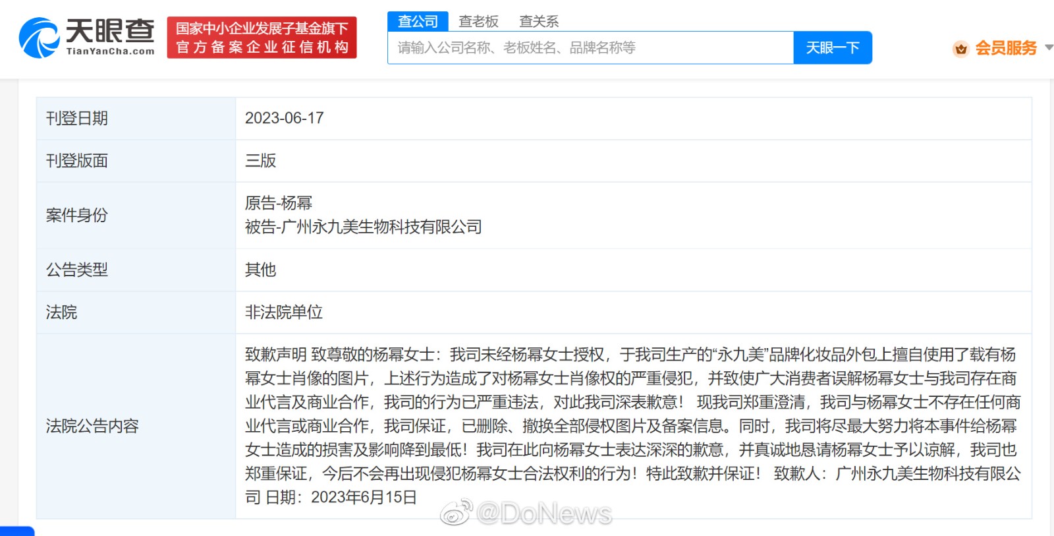Click the TianYanCha logo
Image resolution: width=1054 pixels, height=536 pixels.
(x=86, y=38)
